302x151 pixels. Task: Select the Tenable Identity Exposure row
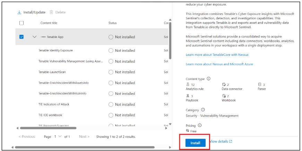click(55, 51)
